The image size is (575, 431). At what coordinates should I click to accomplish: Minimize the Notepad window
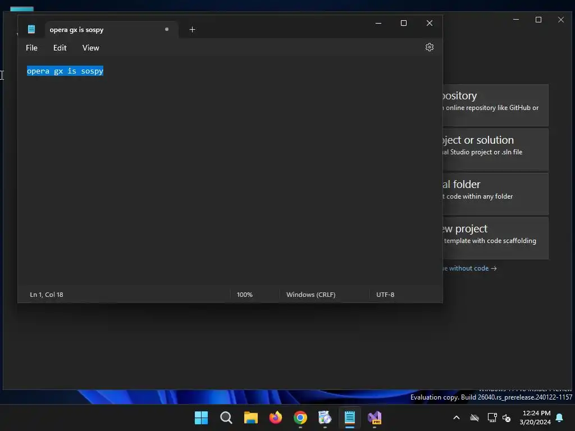point(378,23)
